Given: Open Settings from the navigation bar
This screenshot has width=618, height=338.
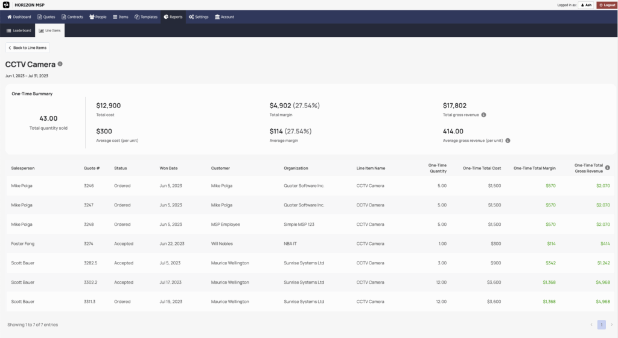Looking at the screenshot, I should coord(199,17).
